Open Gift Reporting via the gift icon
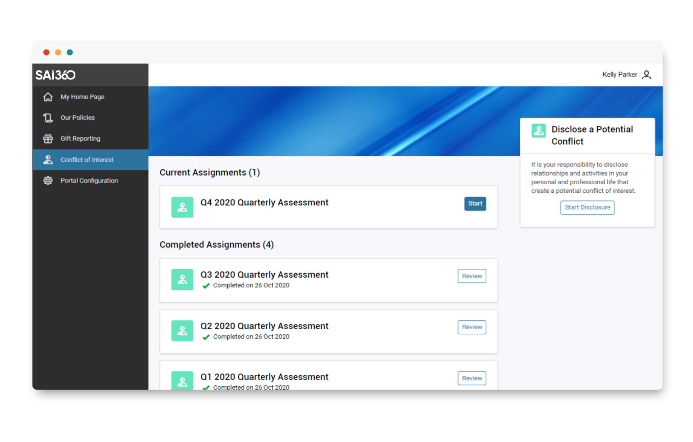 tap(48, 138)
